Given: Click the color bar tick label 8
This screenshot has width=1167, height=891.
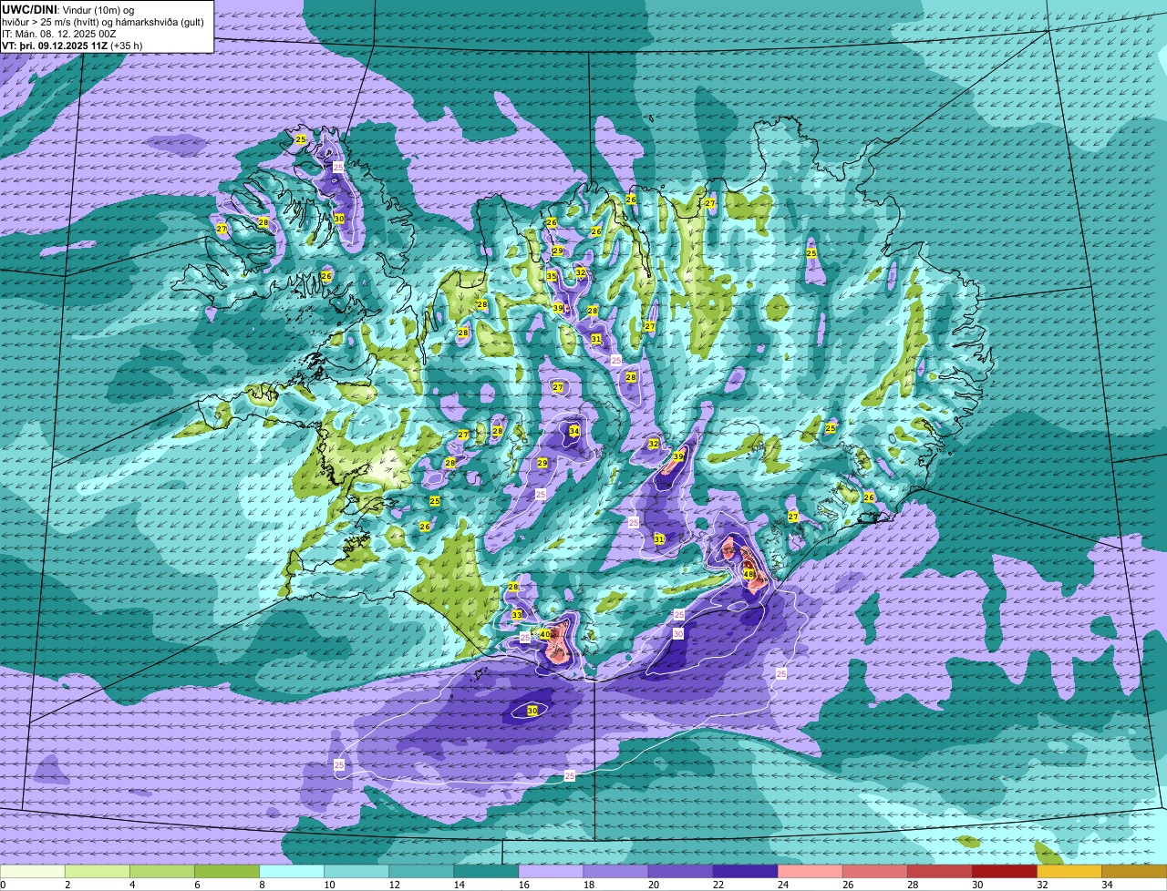Looking at the screenshot, I should 261,885.
